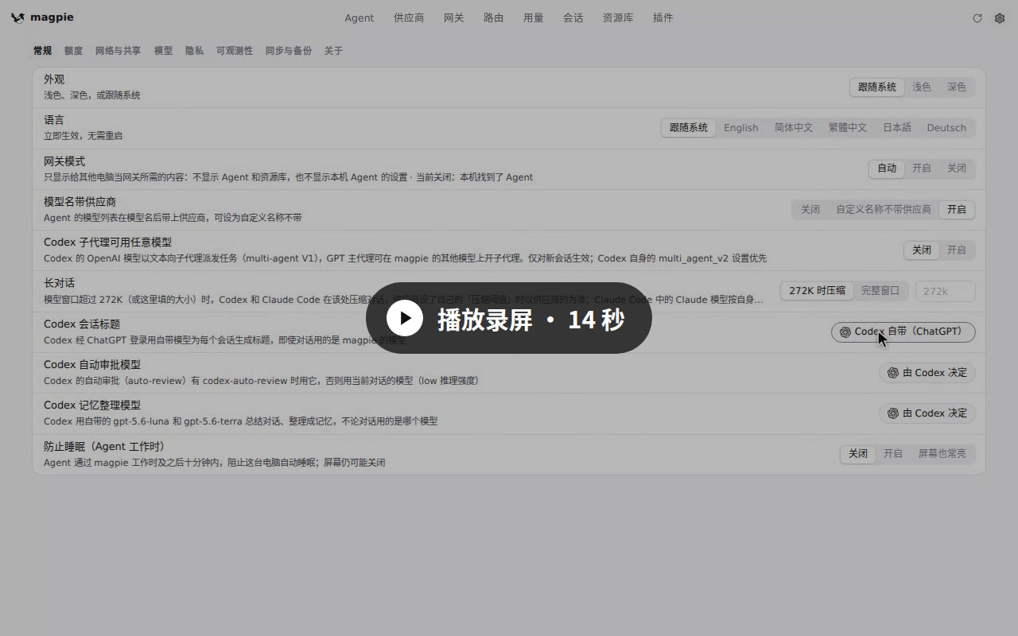Viewport: 1018px width, 636px height.
Task: Select 自定义名称不带供应商 option
Action: click(x=884, y=209)
